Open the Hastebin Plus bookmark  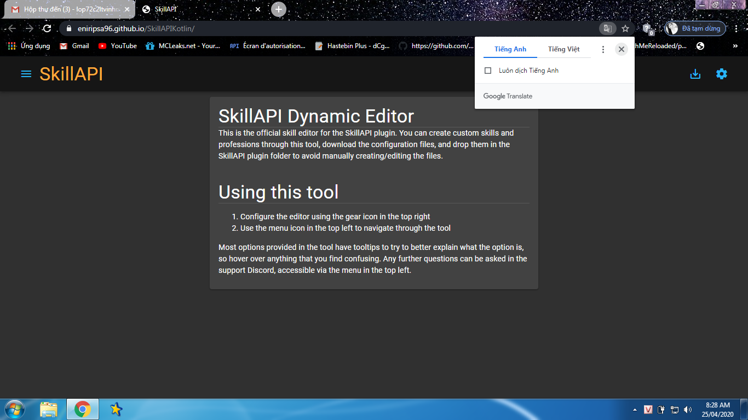[x=353, y=46]
